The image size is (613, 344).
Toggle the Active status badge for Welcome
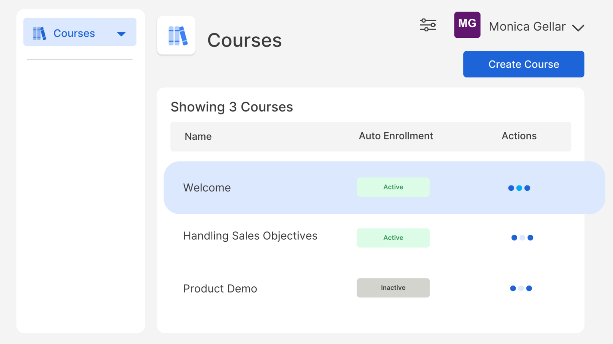393,187
